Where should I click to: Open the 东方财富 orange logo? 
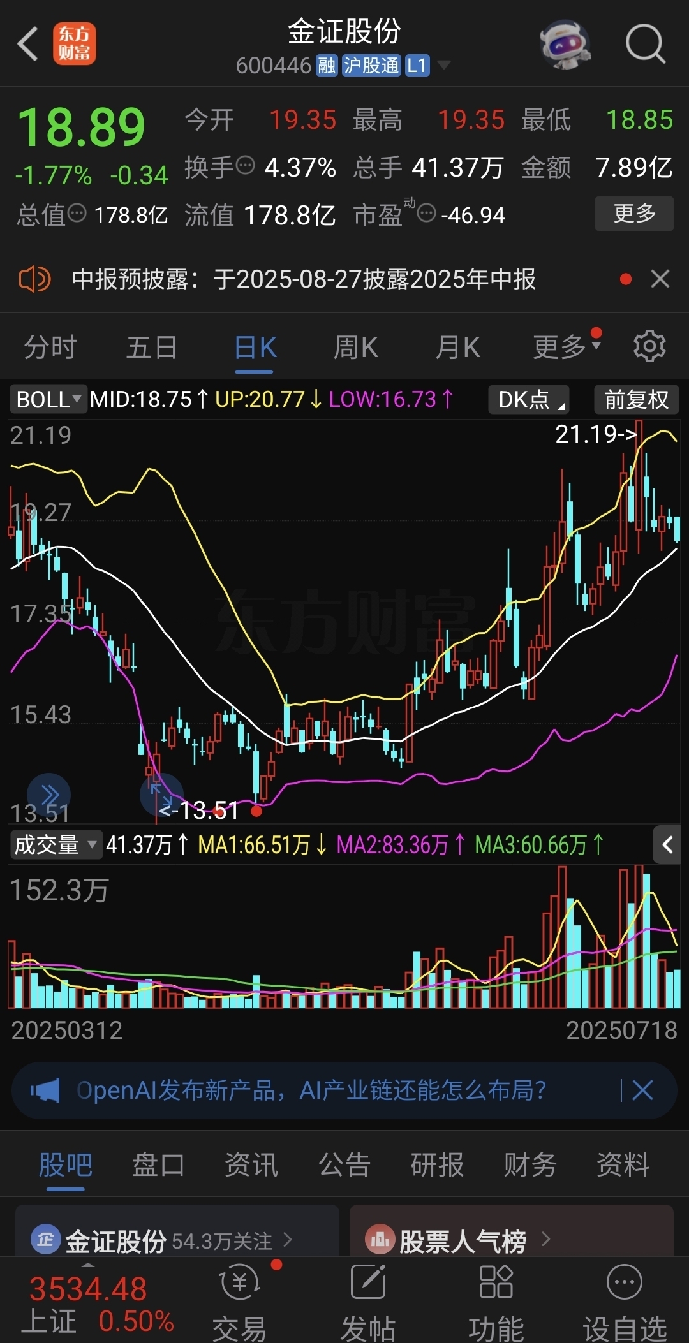pos(74,43)
